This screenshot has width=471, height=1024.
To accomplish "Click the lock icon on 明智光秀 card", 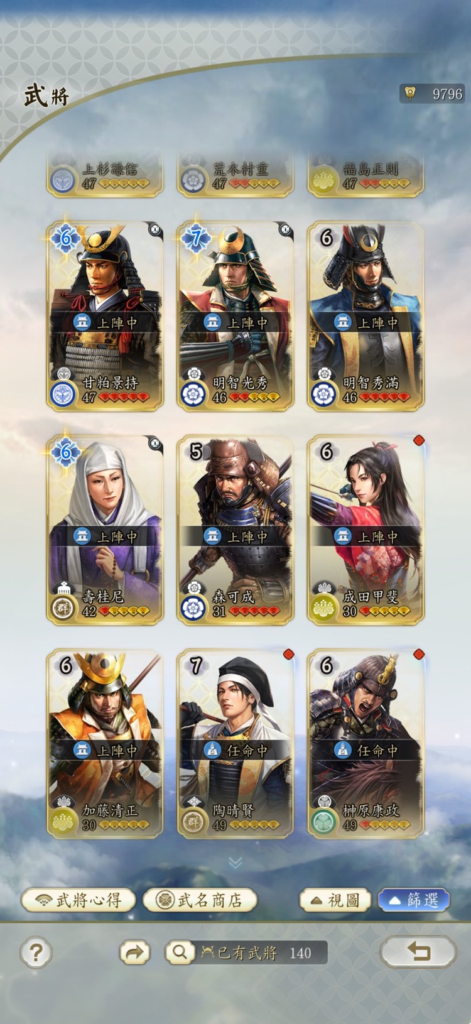I will [286, 230].
